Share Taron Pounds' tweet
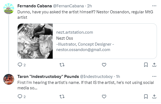The height and width of the screenshot is (104, 161). [x=154, y=96]
